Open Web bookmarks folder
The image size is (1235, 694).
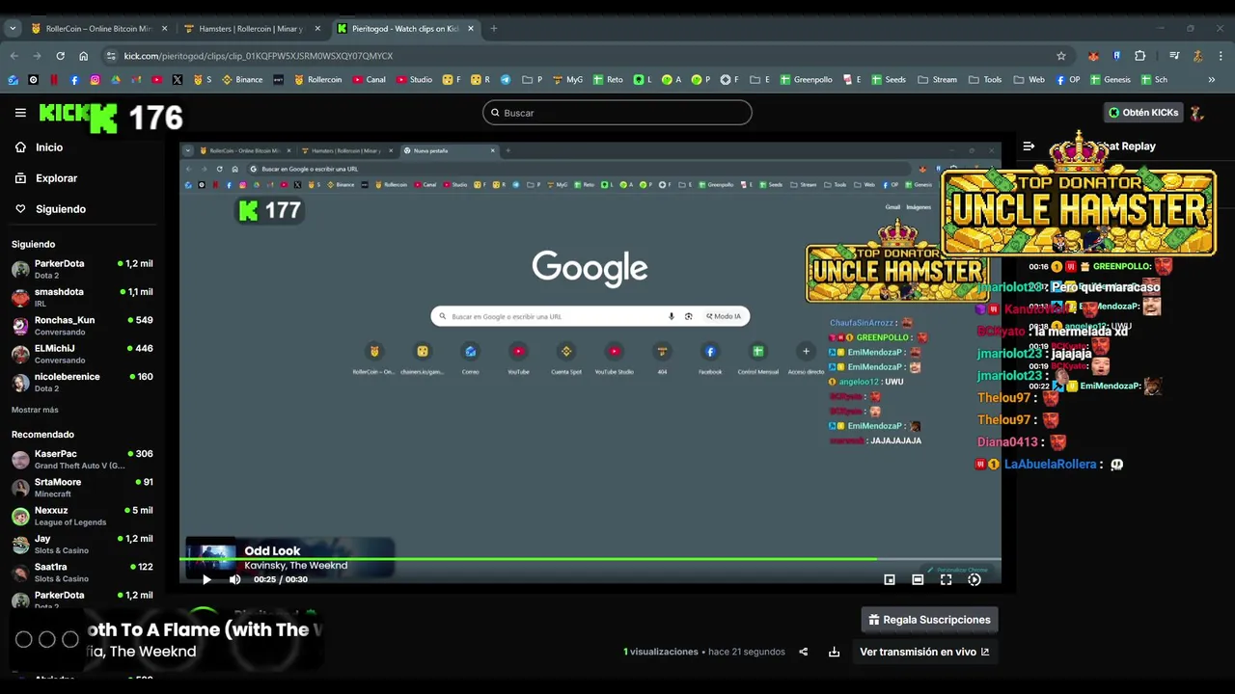[1029, 80]
